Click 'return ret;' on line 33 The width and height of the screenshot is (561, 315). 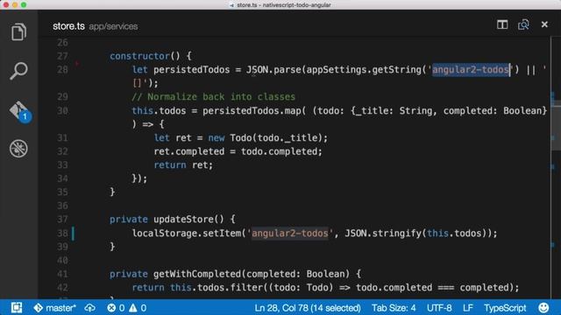point(183,165)
